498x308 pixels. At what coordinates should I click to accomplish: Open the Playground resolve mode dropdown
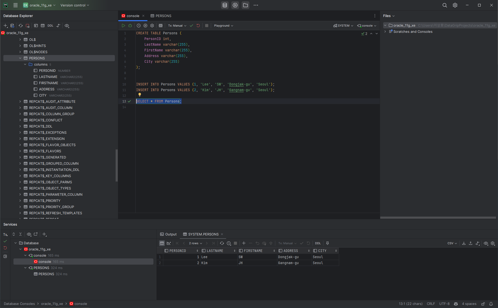(224, 26)
